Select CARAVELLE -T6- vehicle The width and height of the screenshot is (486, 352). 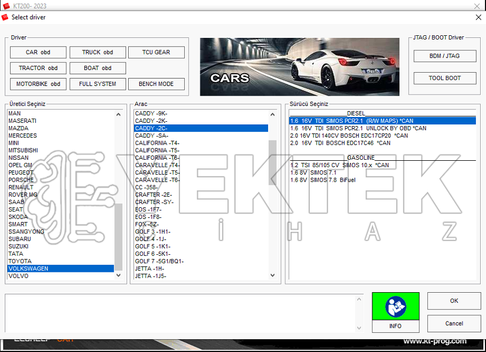(x=201, y=180)
